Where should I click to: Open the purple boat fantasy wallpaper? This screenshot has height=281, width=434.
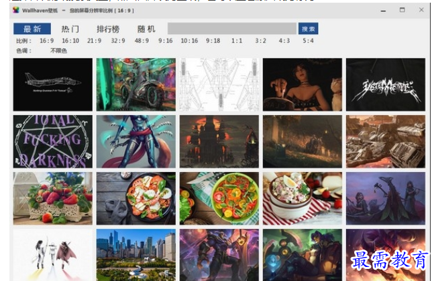pyautogui.click(x=386, y=199)
